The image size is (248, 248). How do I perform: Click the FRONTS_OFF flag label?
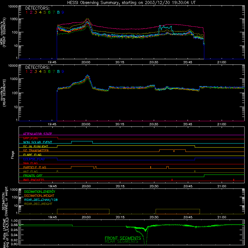(x=33, y=176)
